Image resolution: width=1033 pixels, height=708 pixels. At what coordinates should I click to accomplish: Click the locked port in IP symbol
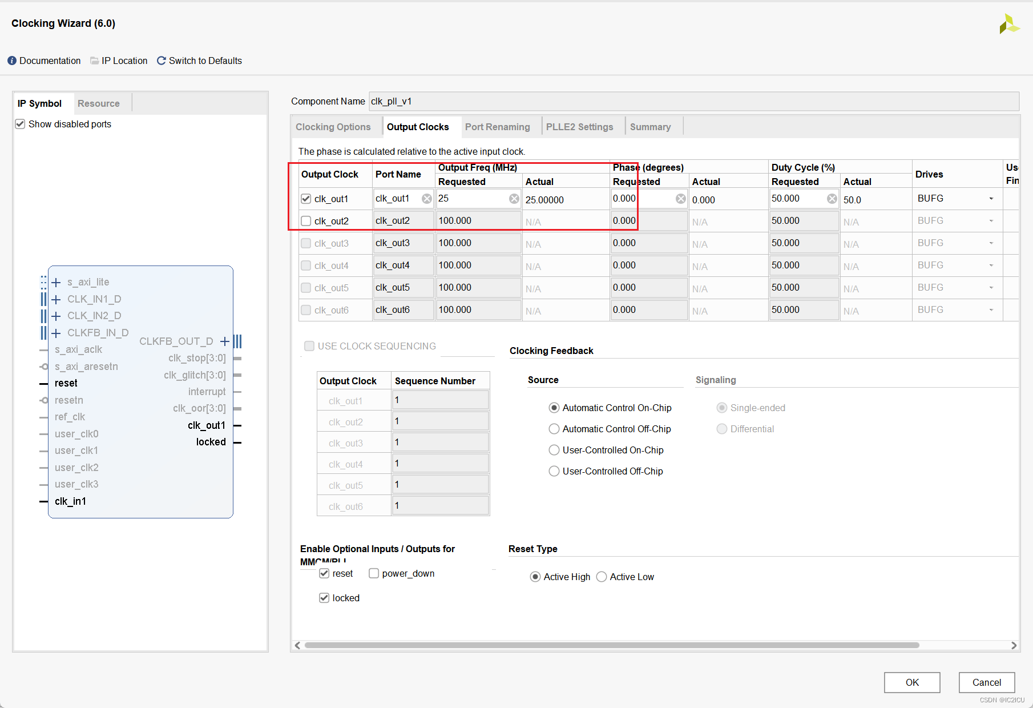(x=211, y=442)
